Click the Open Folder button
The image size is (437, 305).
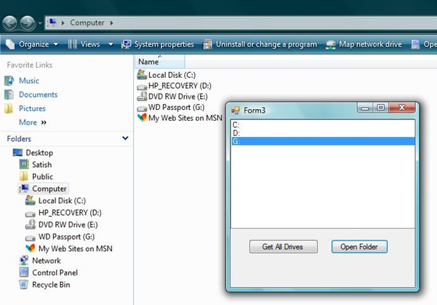pyautogui.click(x=359, y=246)
